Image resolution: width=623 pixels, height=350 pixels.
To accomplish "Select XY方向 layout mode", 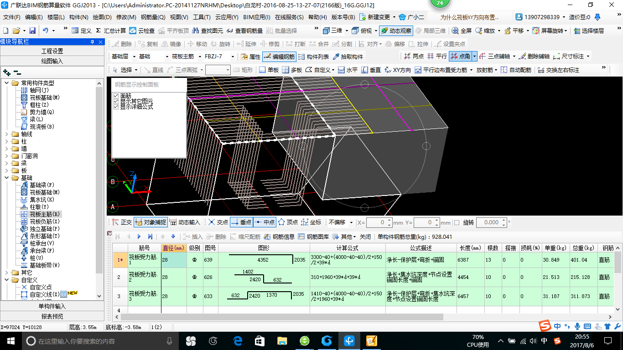I will [x=398, y=70].
